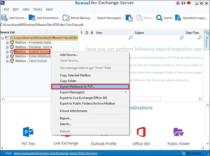Screen dimensions: 210x156
Task: Choose the Public Folder destination icon
Action: pos(179,132)
